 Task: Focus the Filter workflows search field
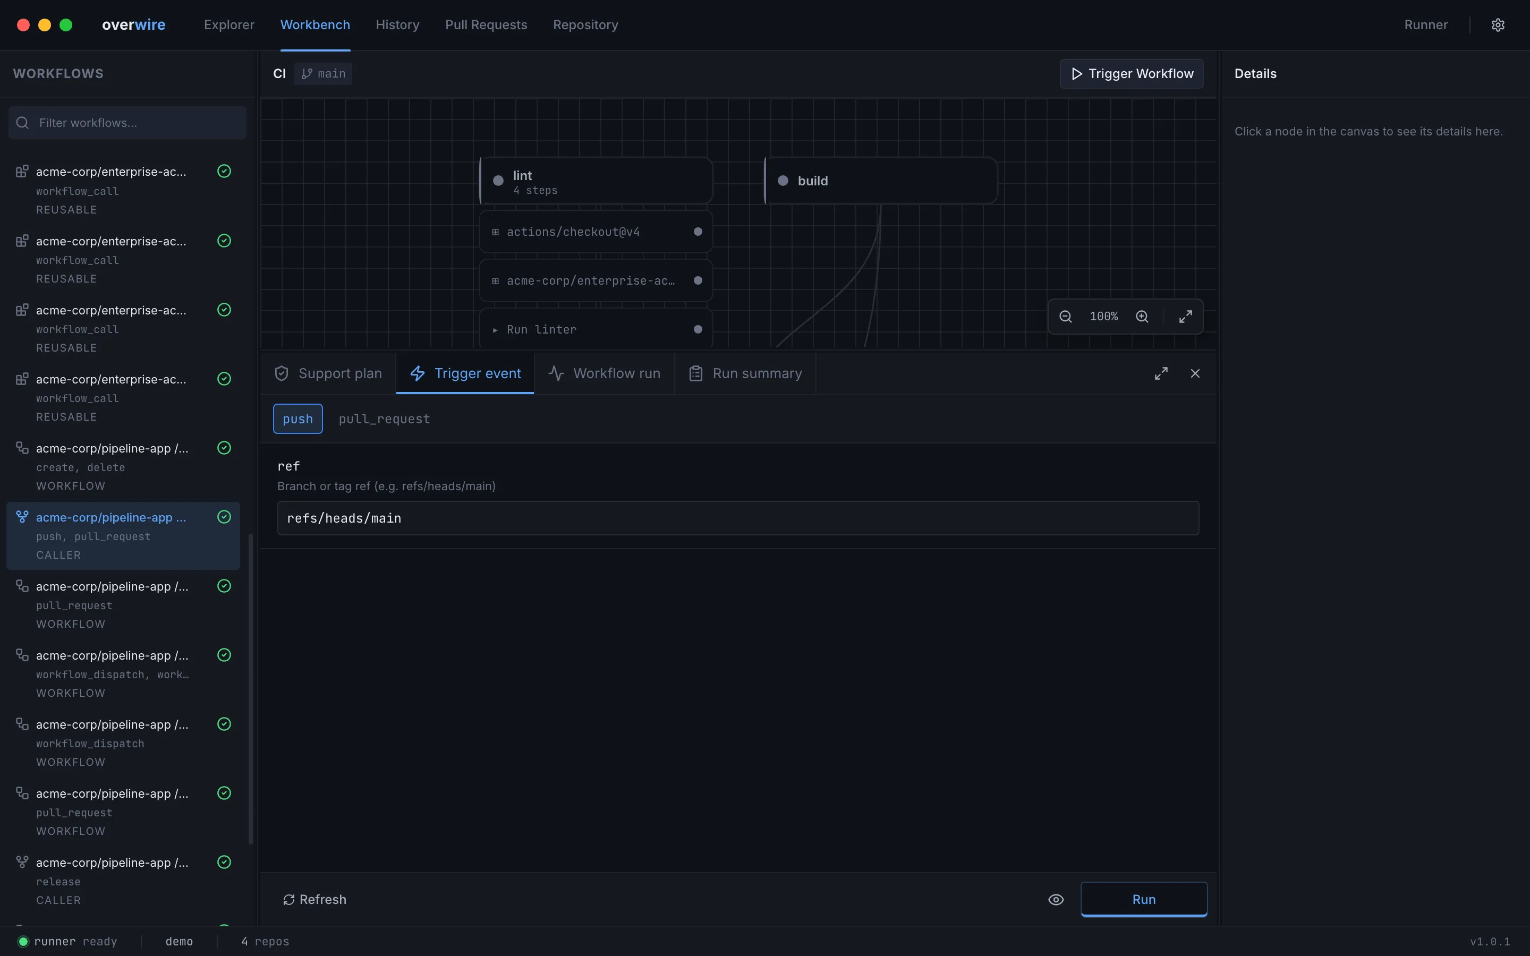tap(127, 123)
